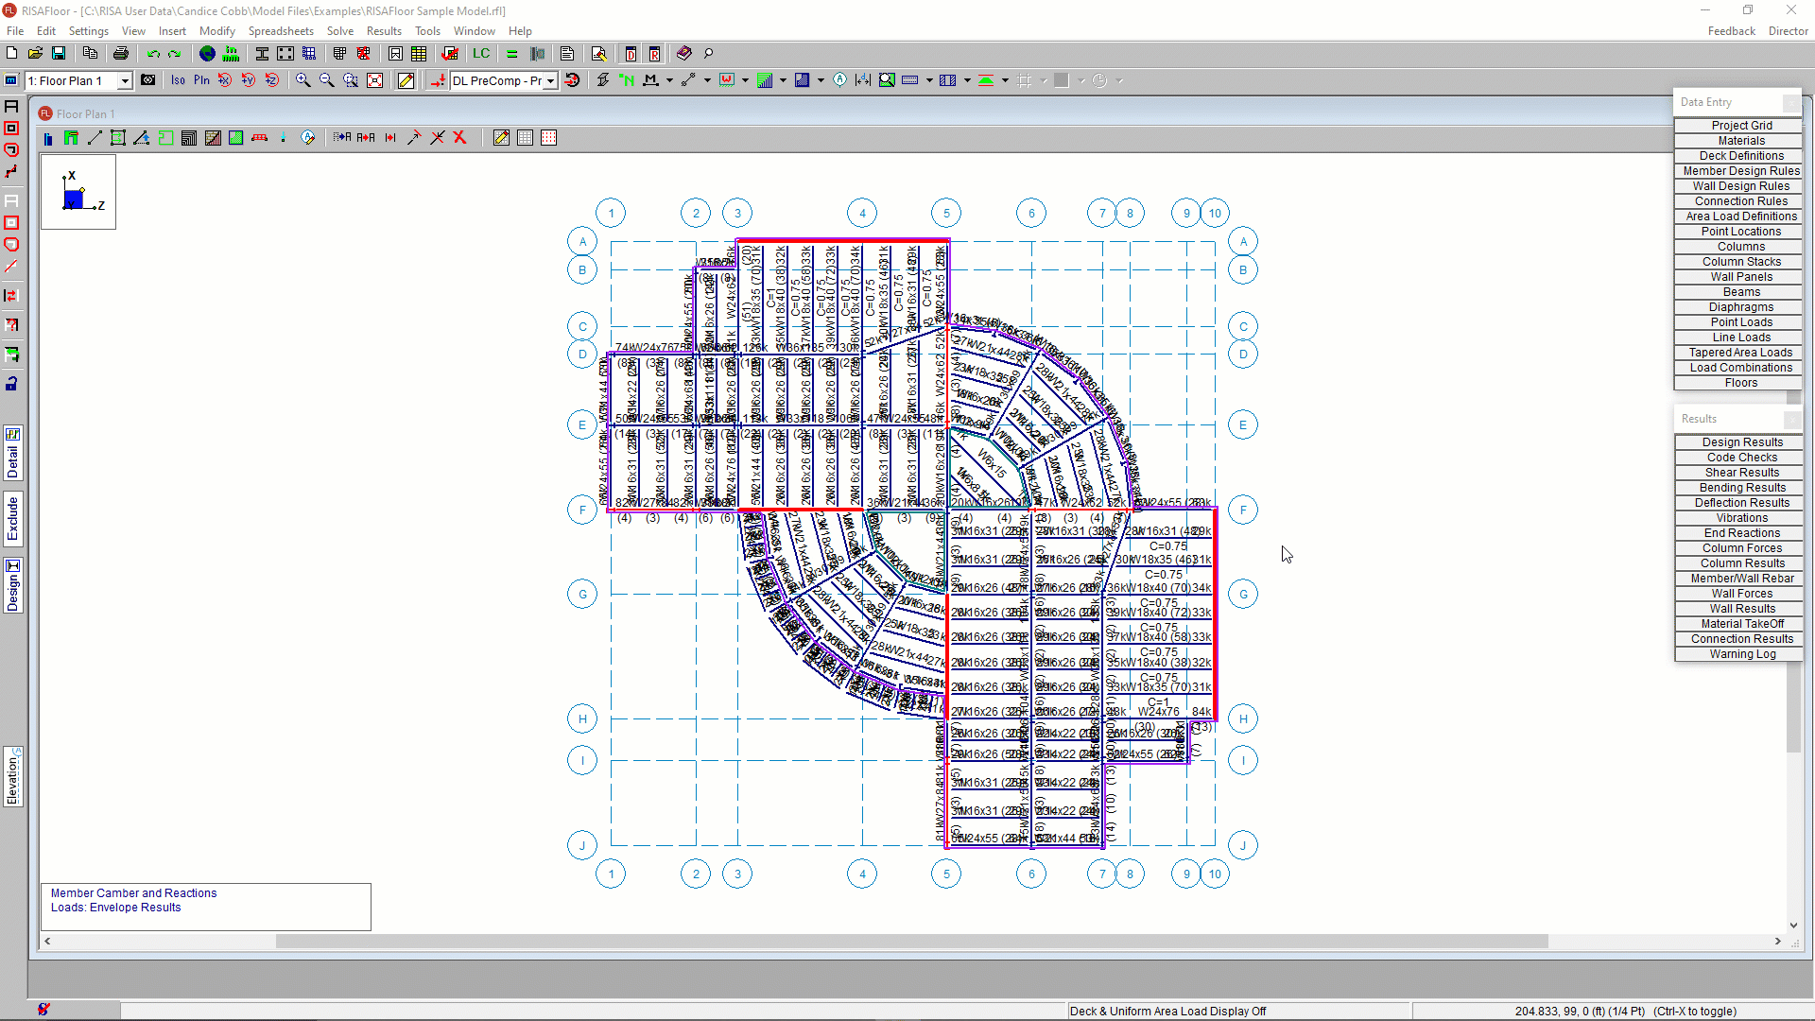The width and height of the screenshot is (1815, 1021).
Task: Open Deflection Results from Results panel
Action: 1741,503
